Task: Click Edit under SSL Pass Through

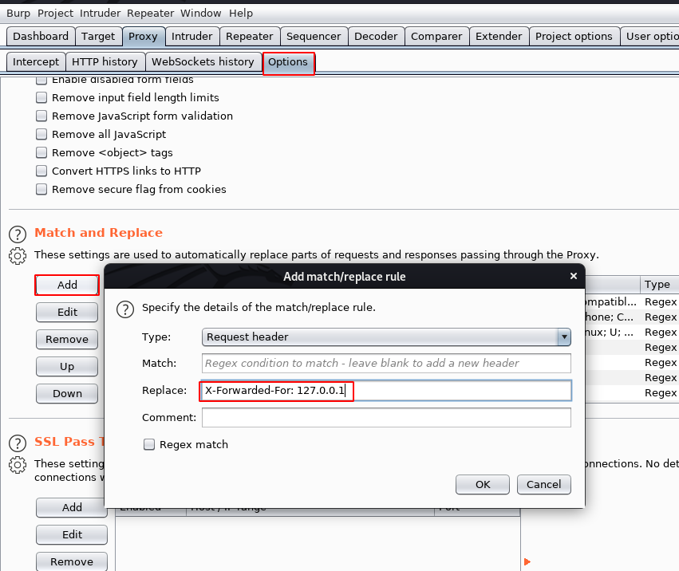Action: click(x=72, y=534)
